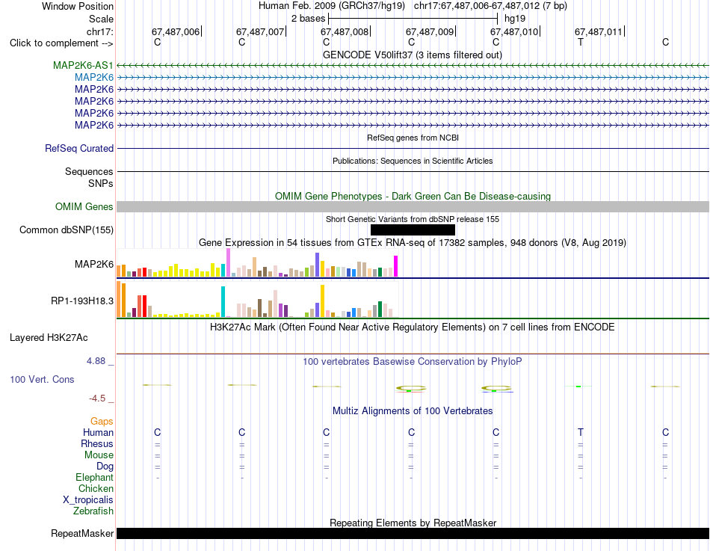Click the '2 bases' scale bar text
The width and height of the screenshot is (710, 551).
coord(309,19)
